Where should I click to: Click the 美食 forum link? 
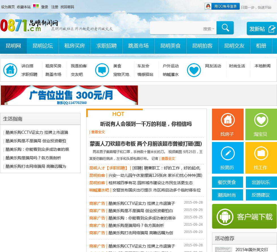click(117, 66)
